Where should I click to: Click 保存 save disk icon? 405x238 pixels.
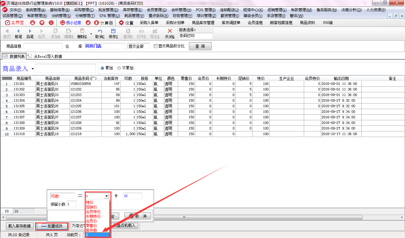tap(113, 34)
